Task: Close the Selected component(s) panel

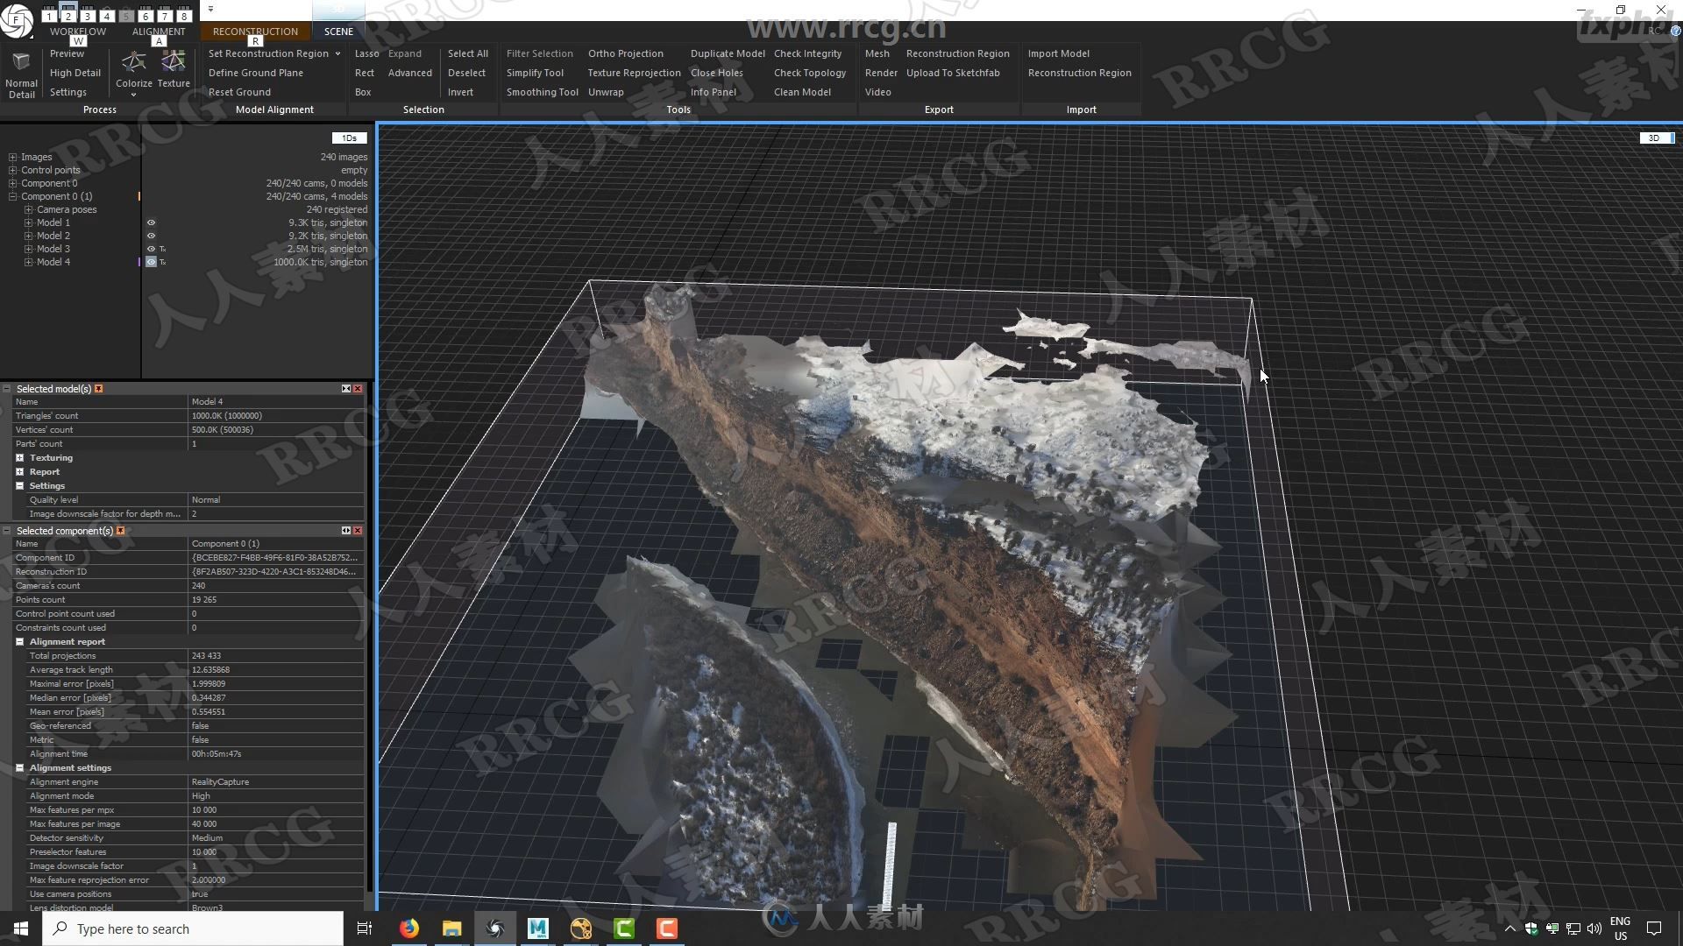Action: coord(358,531)
